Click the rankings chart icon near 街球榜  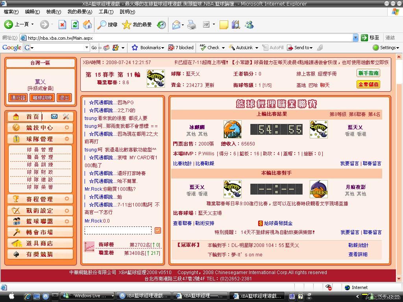point(89,247)
